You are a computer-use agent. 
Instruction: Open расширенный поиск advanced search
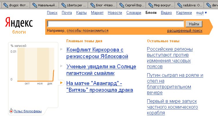click(185, 30)
